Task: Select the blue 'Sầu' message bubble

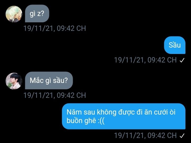Action: tap(175, 45)
